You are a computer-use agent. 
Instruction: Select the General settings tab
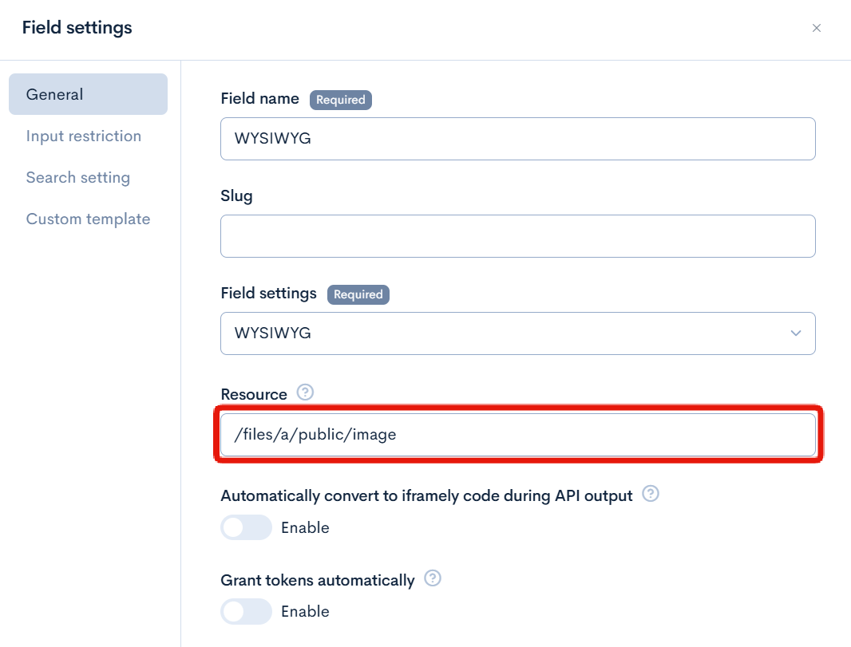pyautogui.click(x=88, y=94)
